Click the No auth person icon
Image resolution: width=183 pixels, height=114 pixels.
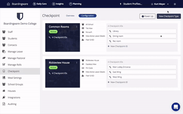tap(83, 32)
